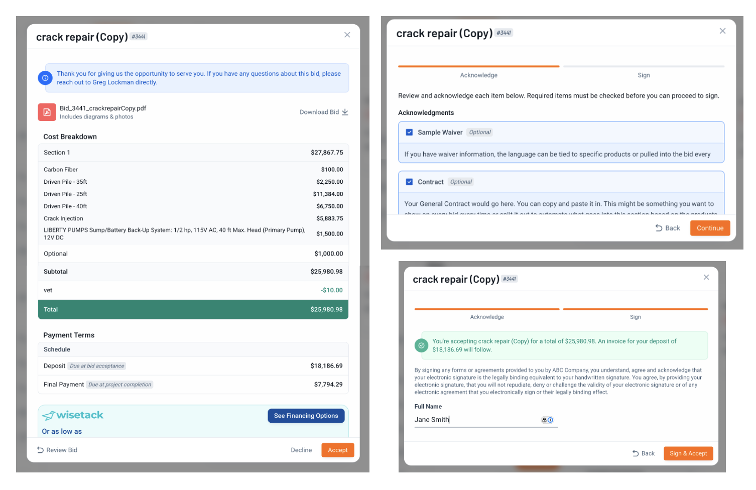This screenshot has height=490, width=756.
Task: Click See Financing Options button
Action: [x=306, y=416]
